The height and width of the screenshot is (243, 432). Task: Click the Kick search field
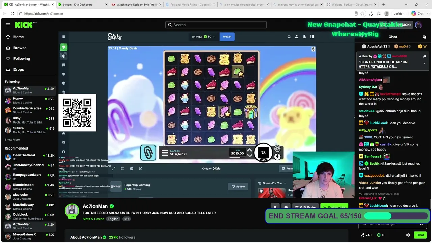click(216, 25)
